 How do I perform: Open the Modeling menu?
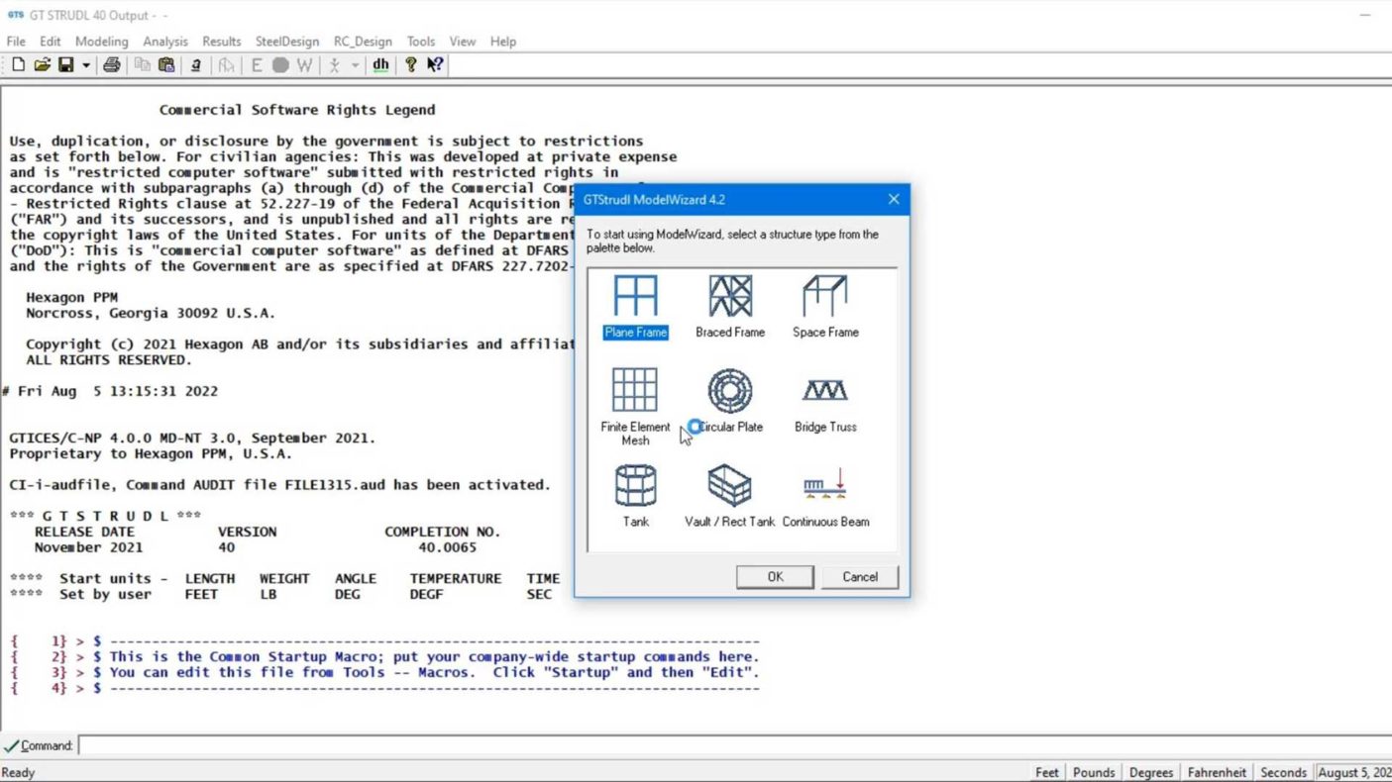[101, 42]
